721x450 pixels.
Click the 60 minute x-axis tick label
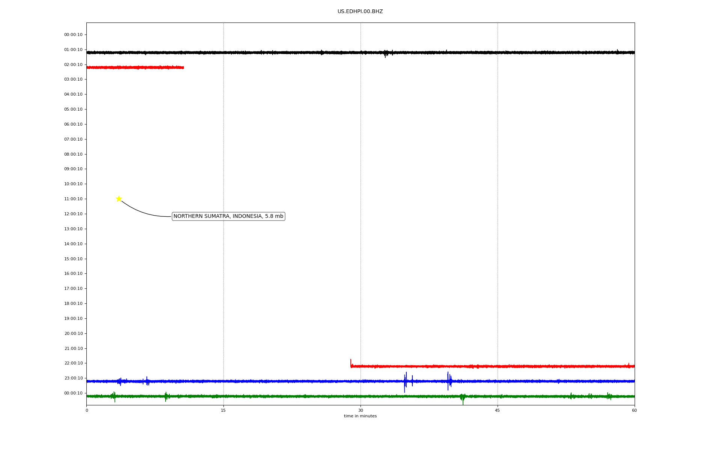coord(634,411)
